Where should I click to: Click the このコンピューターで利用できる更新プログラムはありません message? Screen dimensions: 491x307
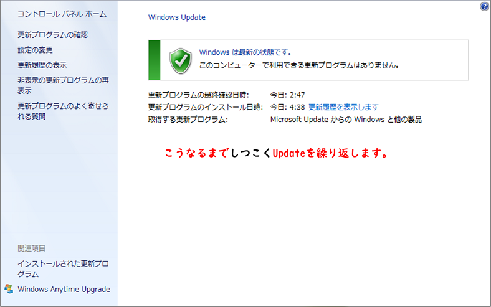click(299, 65)
